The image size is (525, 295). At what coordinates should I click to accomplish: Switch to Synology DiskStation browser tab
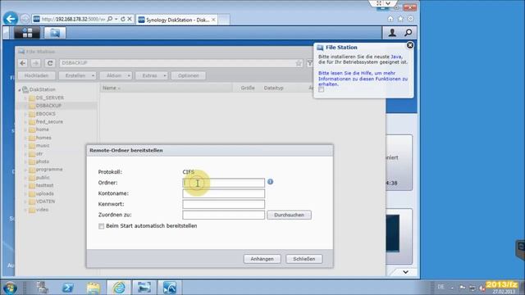[177, 20]
